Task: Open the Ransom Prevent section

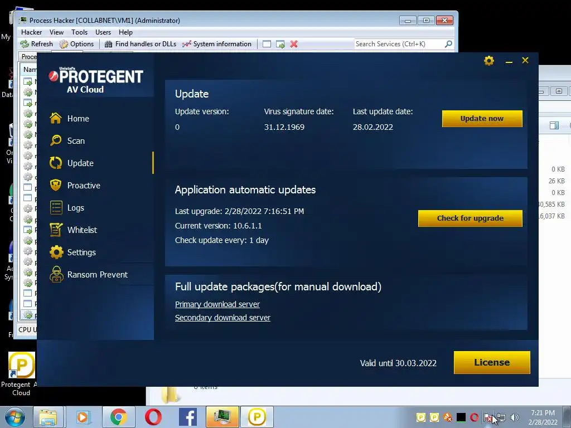Action: coord(89,274)
